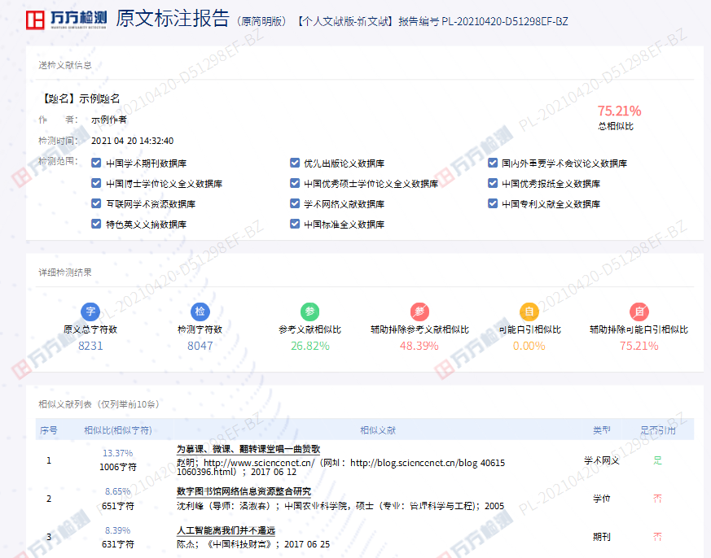Open the 人工智能离我们并不遥远 link
This screenshot has width=711, height=558.
[226, 530]
